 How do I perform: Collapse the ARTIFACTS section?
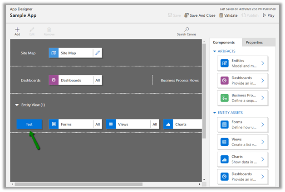(x=215, y=51)
